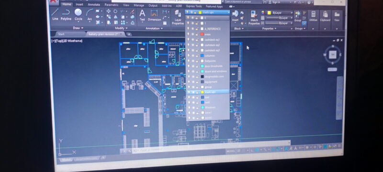Open the Clipboard panel icon
The image size is (383, 172).
[x=325, y=16]
